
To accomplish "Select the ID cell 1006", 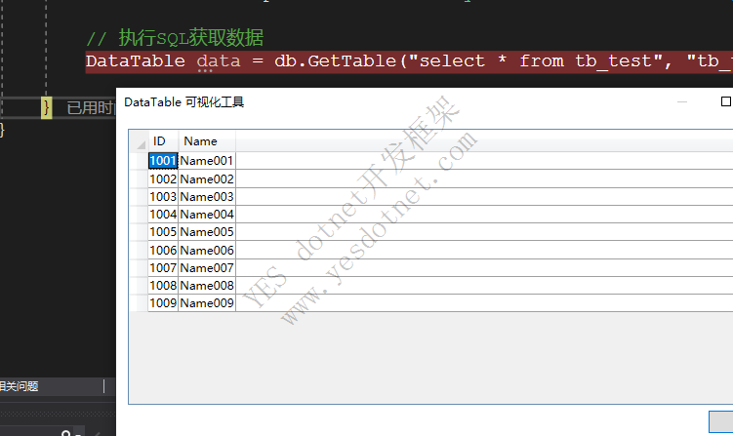I will [x=163, y=250].
